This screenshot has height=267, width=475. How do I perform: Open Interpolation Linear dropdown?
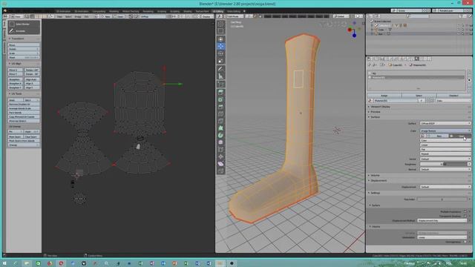tap(442, 237)
